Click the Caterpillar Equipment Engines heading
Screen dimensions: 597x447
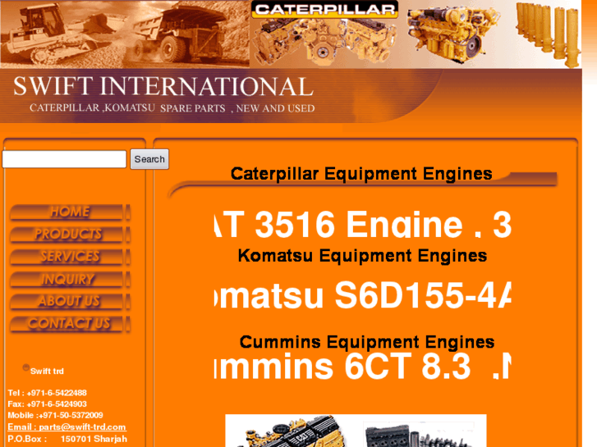pos(361,174)
